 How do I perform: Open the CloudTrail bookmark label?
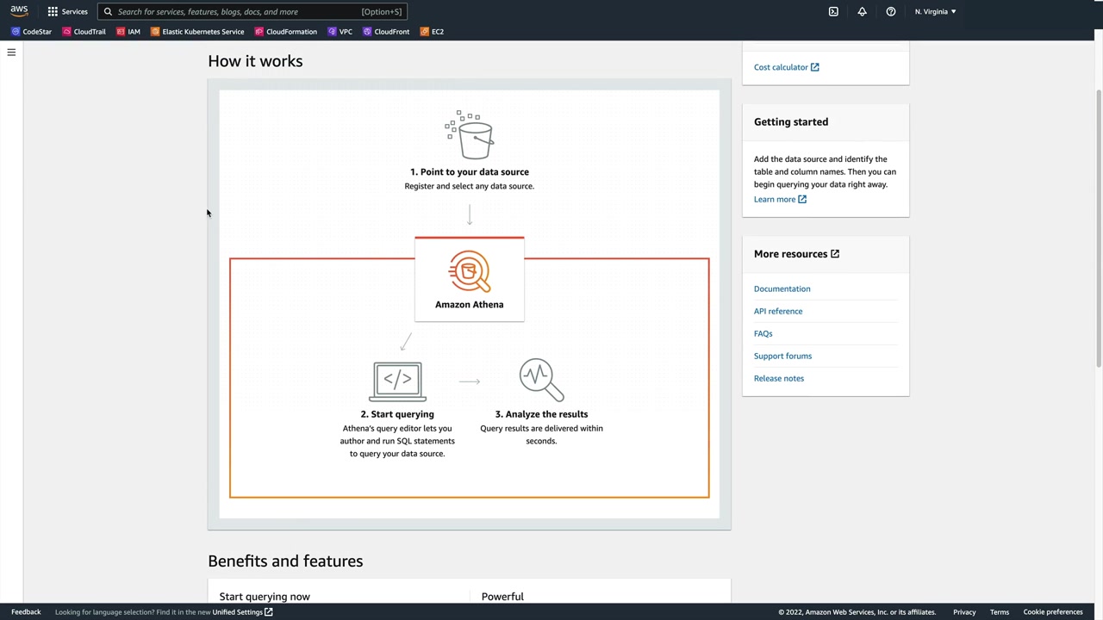pyautogui.click(x=90, y=32)
